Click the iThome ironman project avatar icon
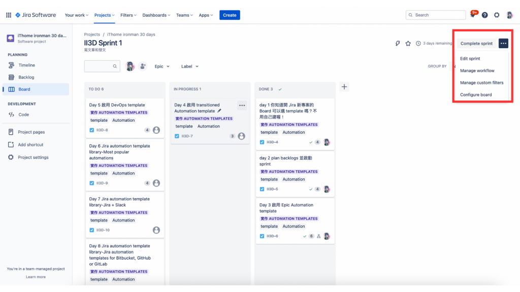This screenshot has width=520, height=292. (x=10, y=38)
